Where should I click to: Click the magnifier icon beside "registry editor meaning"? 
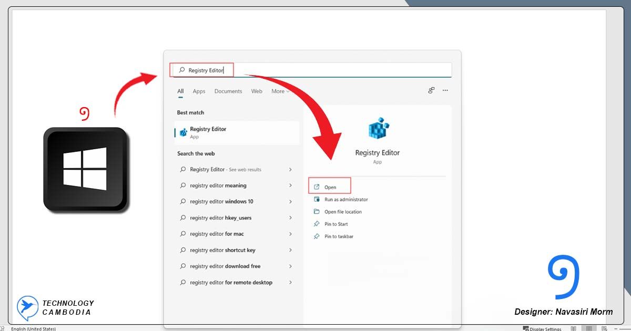[183, 185]
